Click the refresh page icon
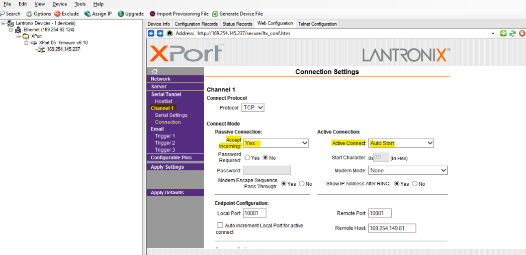Screen dimensions: 526x255 (512, 34)
